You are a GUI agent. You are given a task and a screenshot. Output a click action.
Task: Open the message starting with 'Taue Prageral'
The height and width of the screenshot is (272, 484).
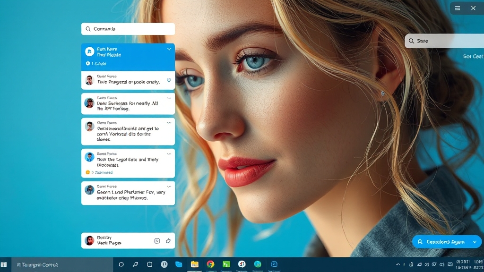pyautogui.click(x=128, y=82)
